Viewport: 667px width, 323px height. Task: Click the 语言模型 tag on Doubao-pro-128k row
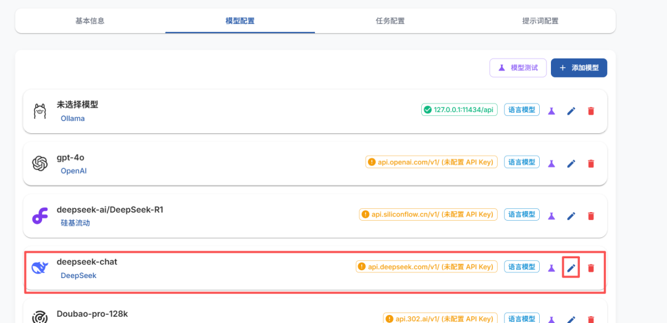(522, 318)
